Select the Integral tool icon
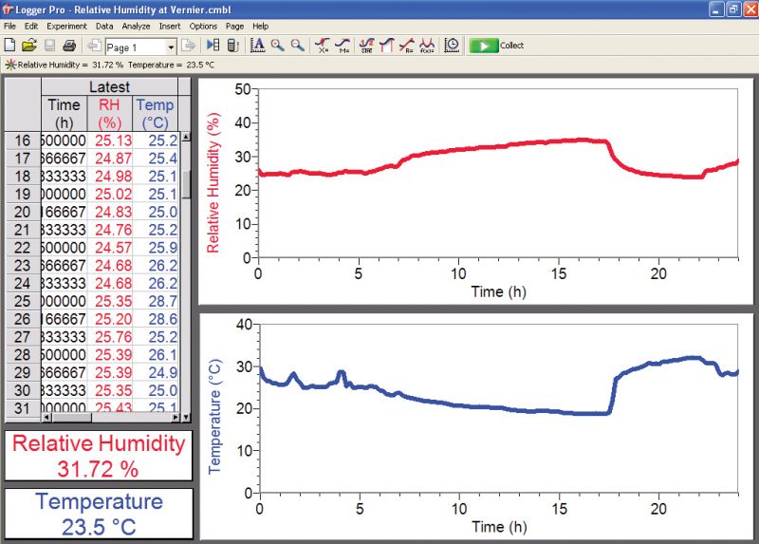The image size is (759, 544). coord(386,46)
